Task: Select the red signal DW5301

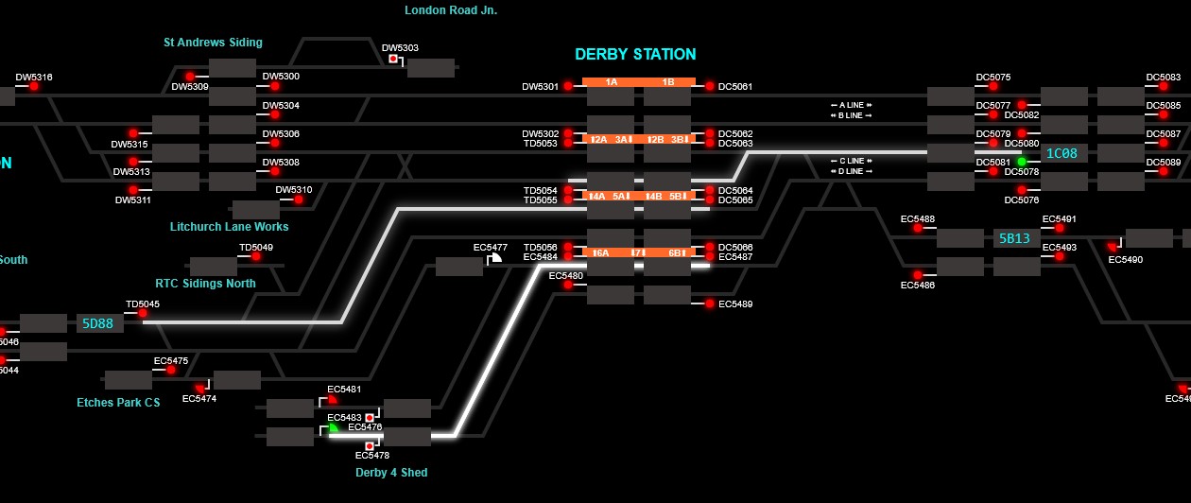Action: tap(568, 86)
